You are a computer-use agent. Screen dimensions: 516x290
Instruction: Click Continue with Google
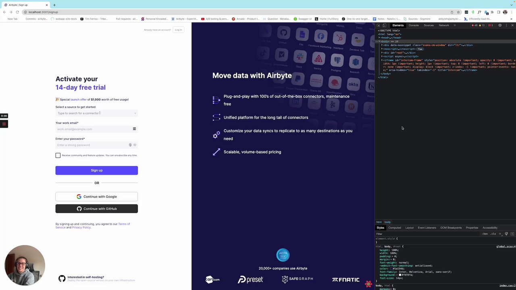point(97,197)
